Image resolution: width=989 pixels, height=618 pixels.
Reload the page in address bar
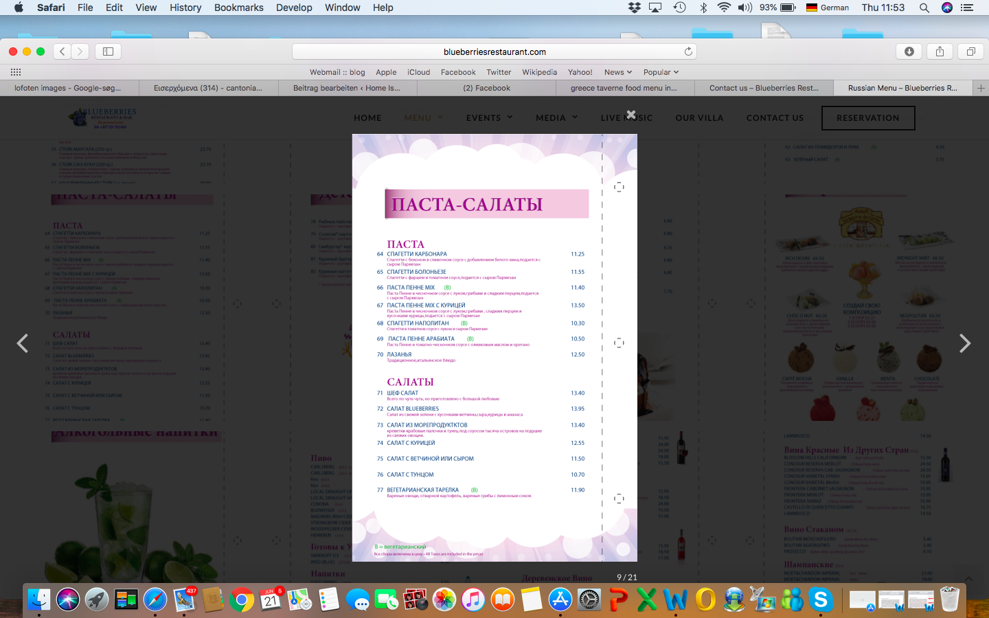688,51
